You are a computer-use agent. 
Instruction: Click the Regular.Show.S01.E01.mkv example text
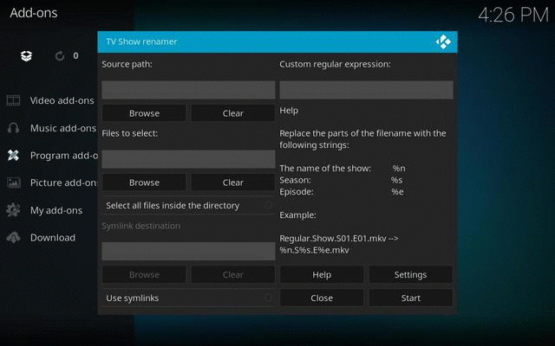(x=333, y=239)
